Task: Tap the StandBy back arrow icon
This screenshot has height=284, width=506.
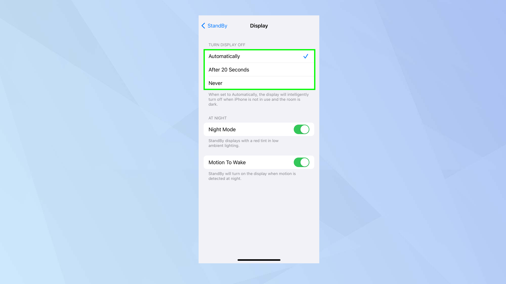Action: click(203, 26)
